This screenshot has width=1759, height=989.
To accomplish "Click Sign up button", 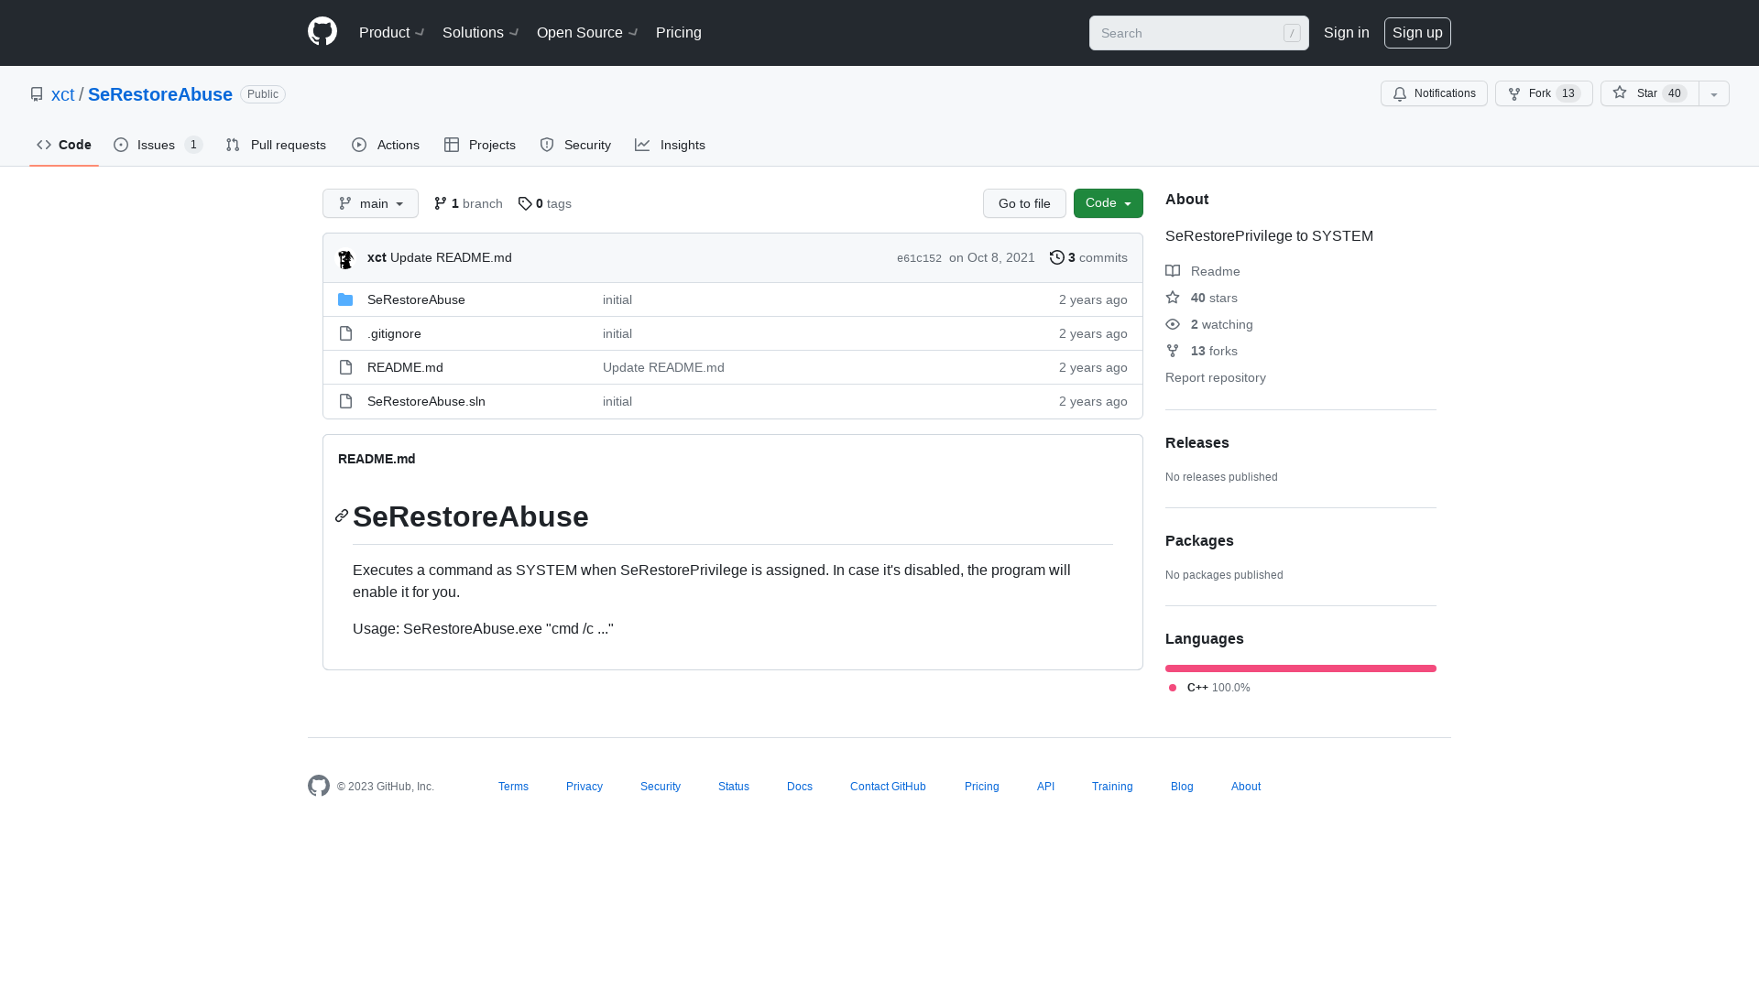I will pos(1417,33).
